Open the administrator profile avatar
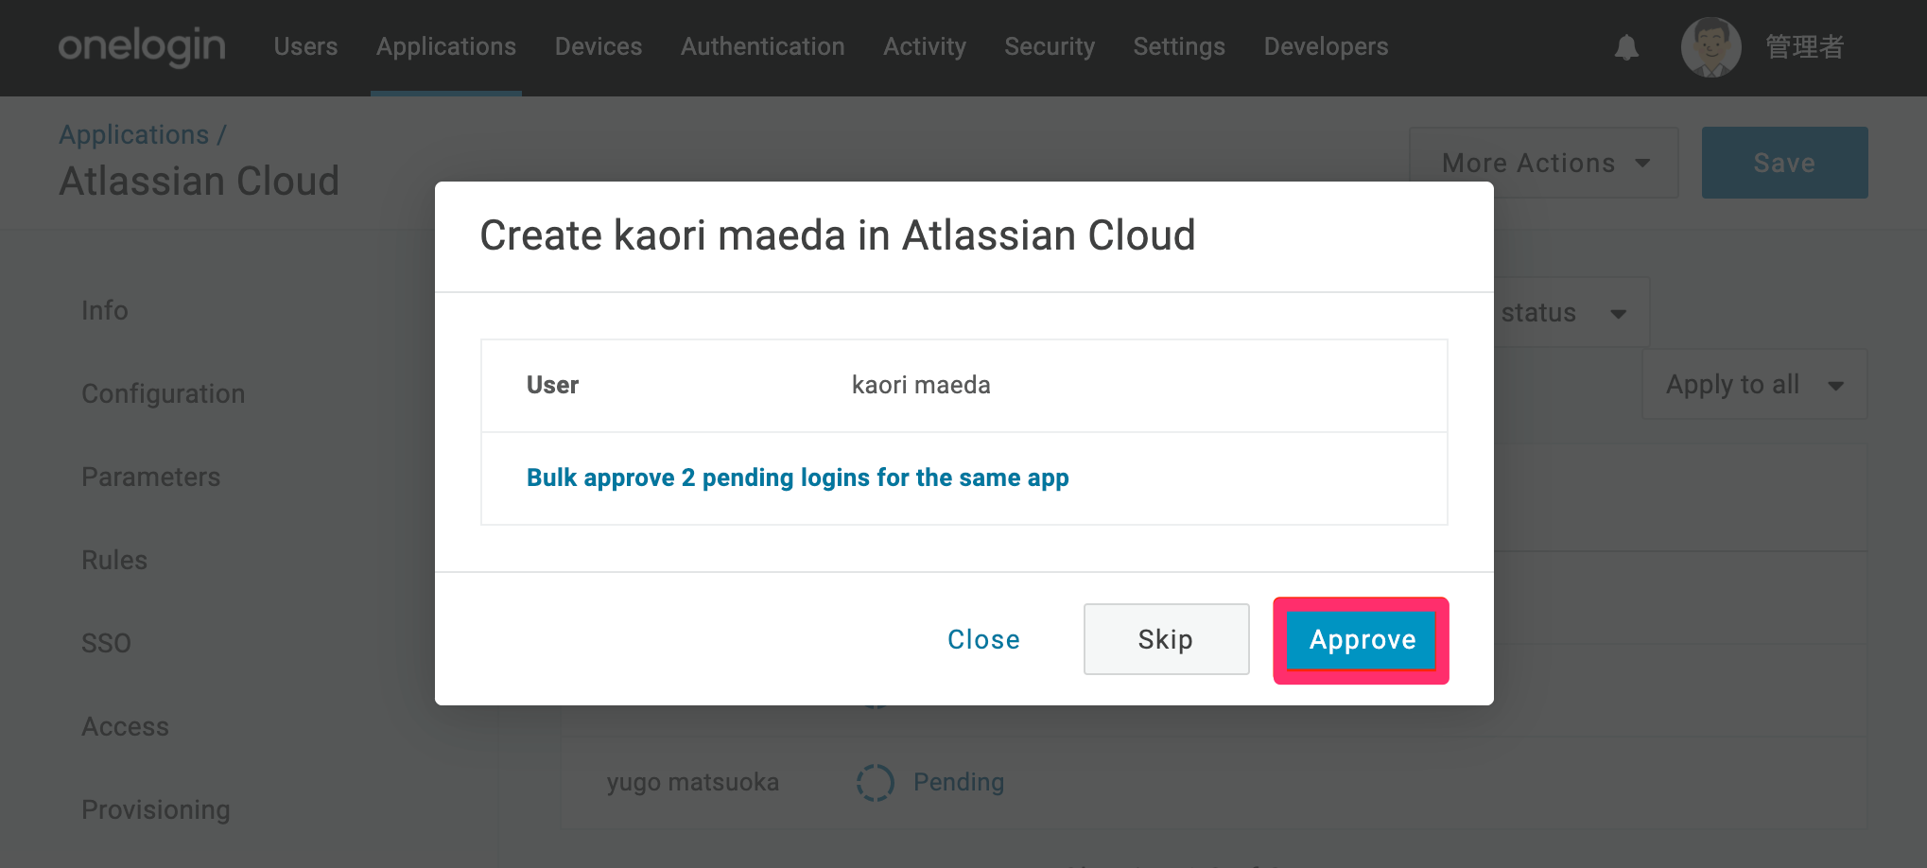 pyautogui.click(x=1710, y=47)
